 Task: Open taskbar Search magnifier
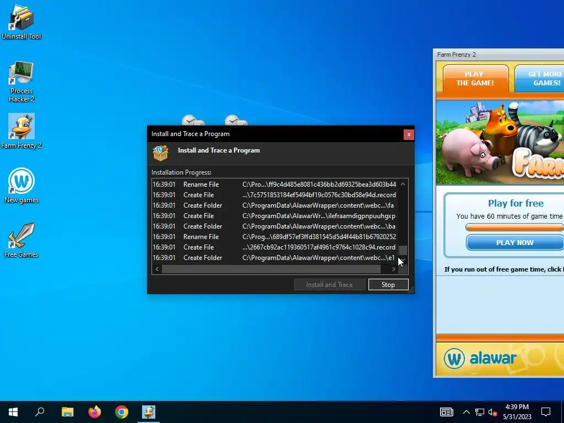click(40, 412)
